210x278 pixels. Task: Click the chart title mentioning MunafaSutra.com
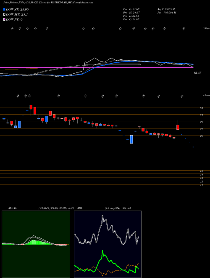48,3
